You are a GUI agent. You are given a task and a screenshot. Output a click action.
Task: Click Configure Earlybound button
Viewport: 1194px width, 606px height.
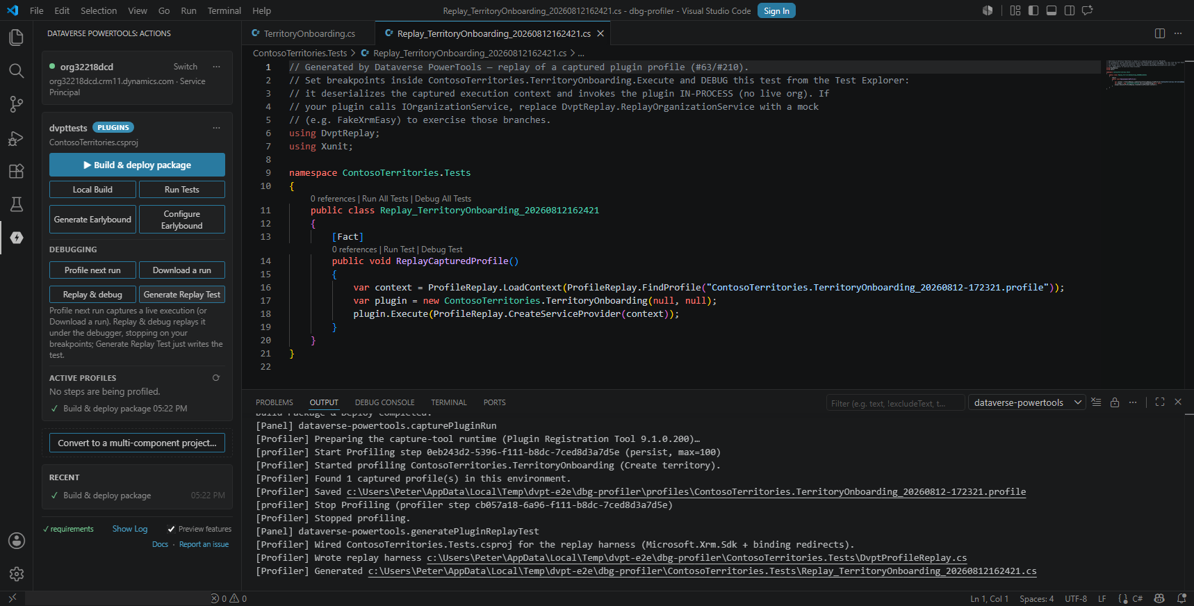tap(182, 219)
